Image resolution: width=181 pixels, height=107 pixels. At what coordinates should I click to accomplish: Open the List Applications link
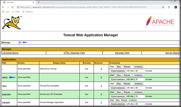10,53
